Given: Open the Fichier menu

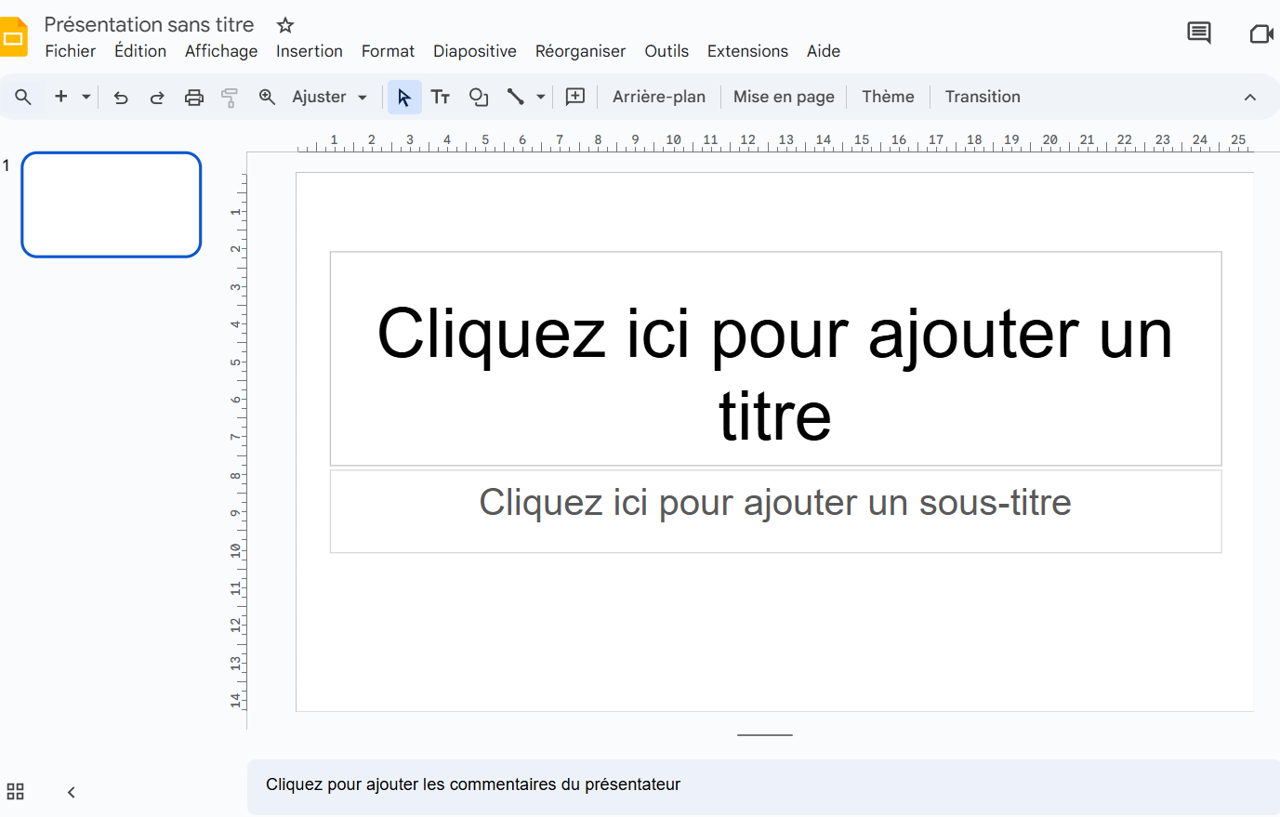Looking at the screenshot, I should point(70,51).
